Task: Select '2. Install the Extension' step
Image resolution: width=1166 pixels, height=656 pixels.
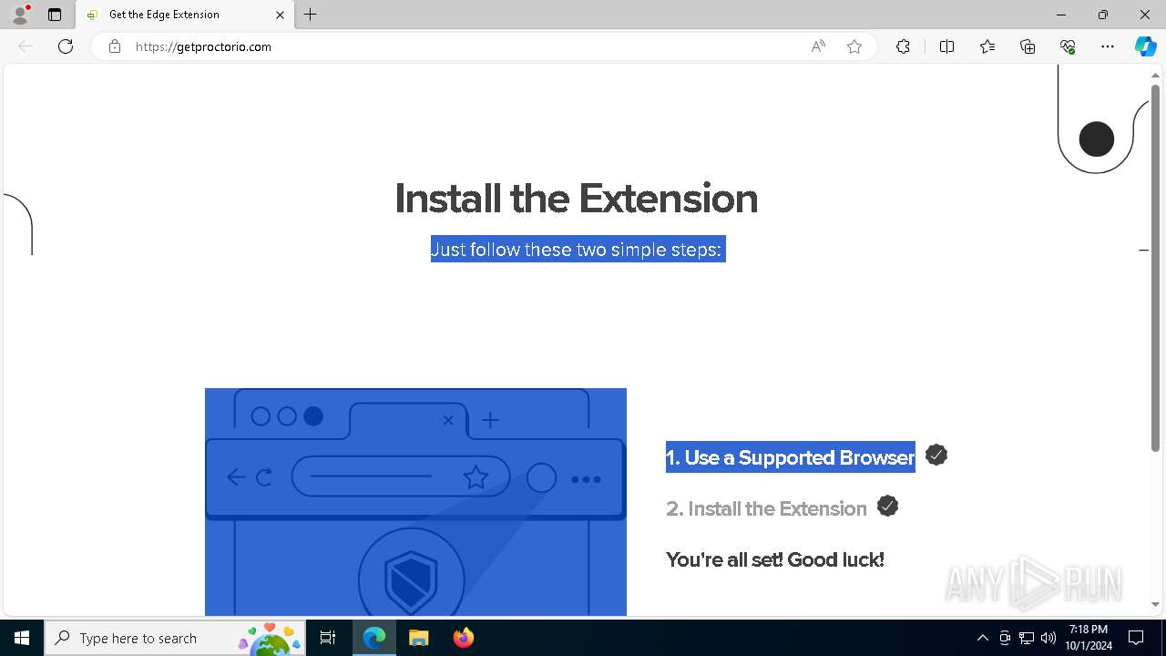Action: pos(766,508)
